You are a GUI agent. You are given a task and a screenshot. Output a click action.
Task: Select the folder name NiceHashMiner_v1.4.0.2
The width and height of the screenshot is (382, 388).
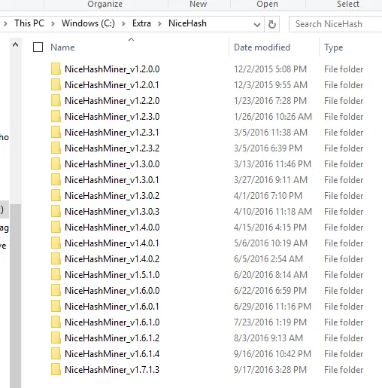(x=112, y=259)
